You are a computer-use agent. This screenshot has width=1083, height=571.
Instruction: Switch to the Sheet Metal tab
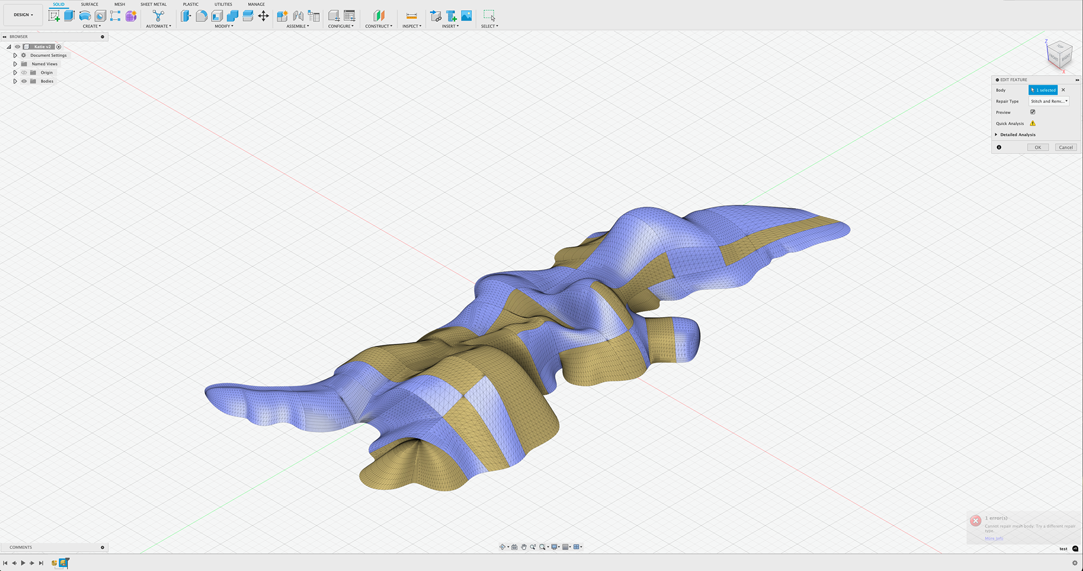pos(153,5)
